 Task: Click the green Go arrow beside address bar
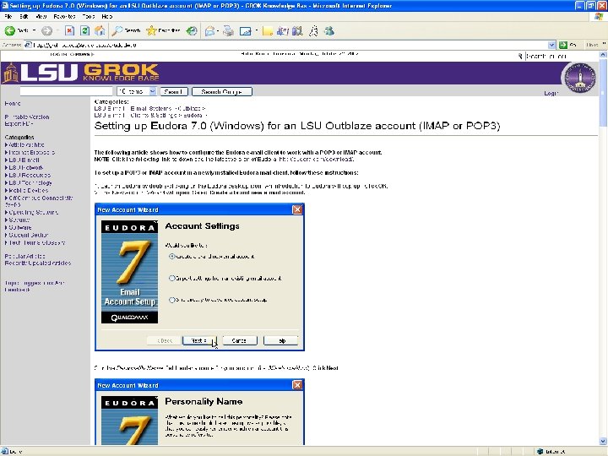tap(563, 45)
